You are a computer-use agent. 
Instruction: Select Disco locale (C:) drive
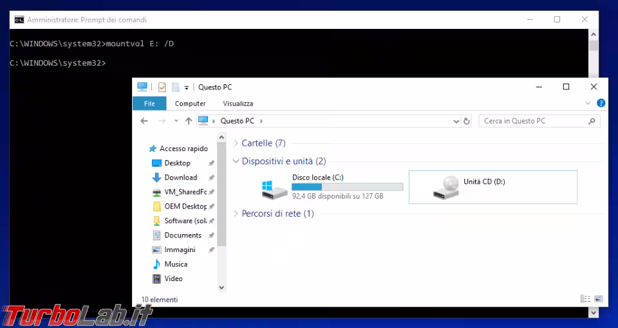(x=332, y=187)
